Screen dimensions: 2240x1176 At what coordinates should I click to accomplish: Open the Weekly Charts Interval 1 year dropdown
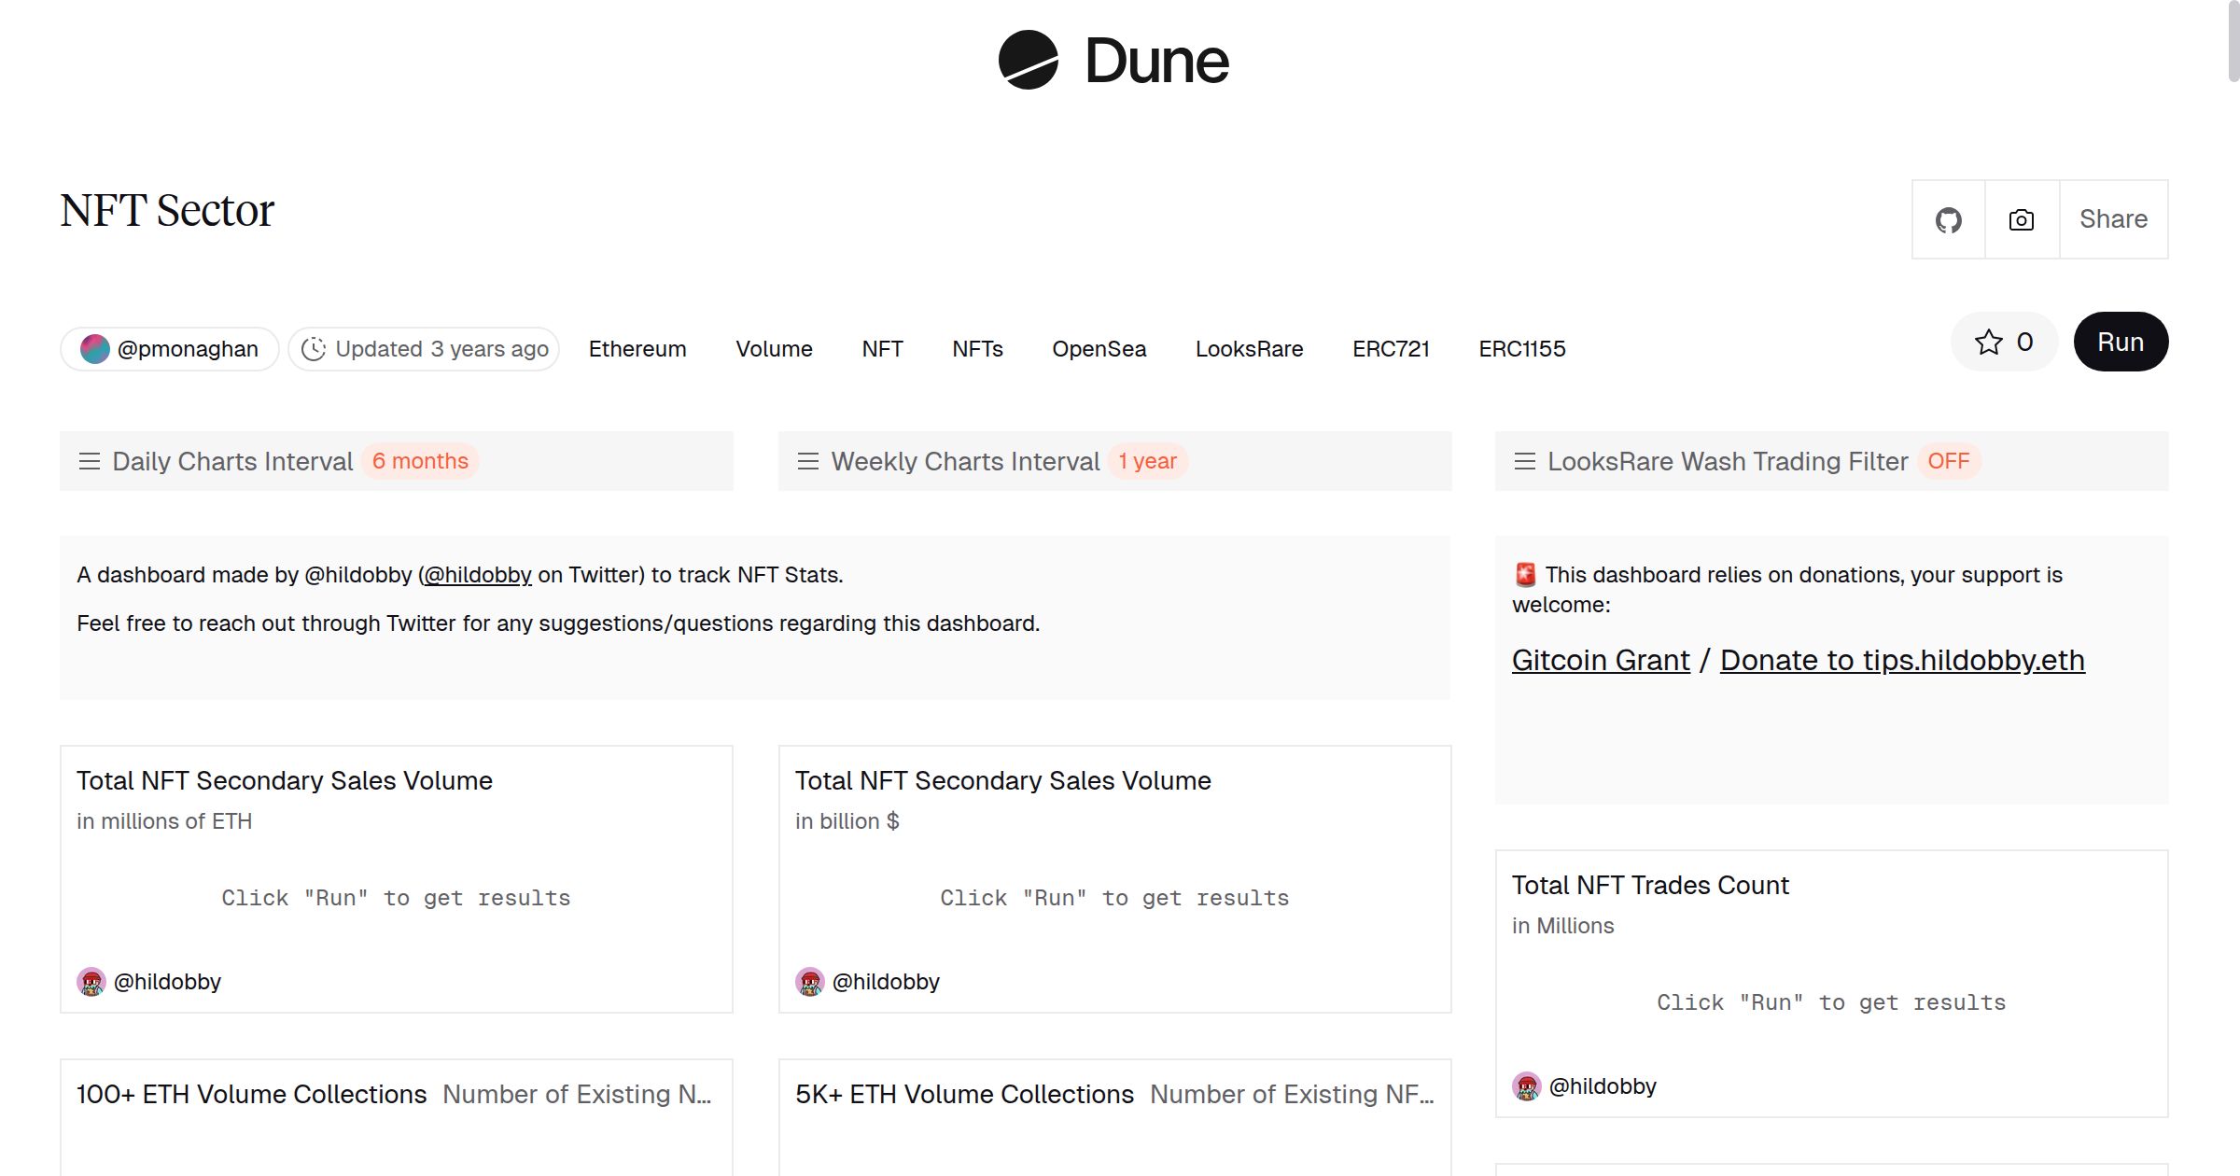pyautogui.click(x=1147, y=461)
